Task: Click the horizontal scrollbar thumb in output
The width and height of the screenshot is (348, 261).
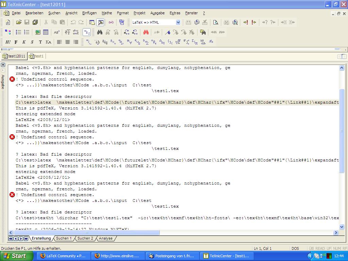Action: pyautogui.click(x=87, y=232)
